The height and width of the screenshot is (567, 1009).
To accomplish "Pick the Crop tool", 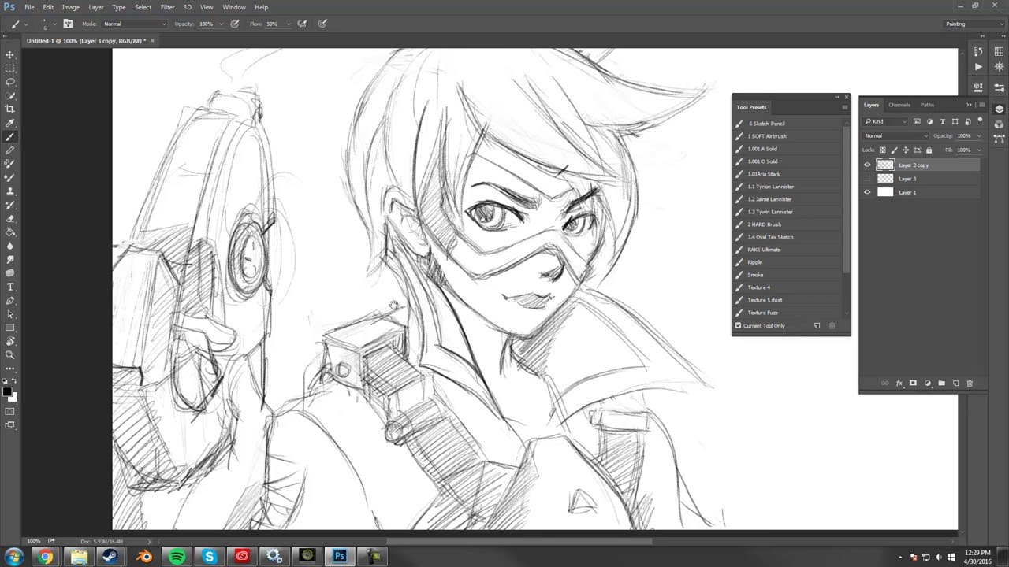I will (x=10, y=109).
